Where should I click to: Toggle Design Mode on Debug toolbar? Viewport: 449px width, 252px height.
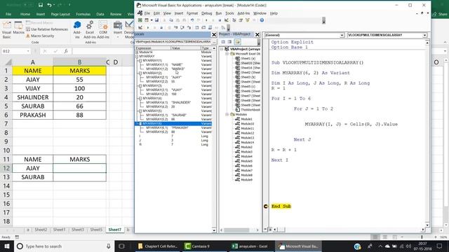point(140,28)
